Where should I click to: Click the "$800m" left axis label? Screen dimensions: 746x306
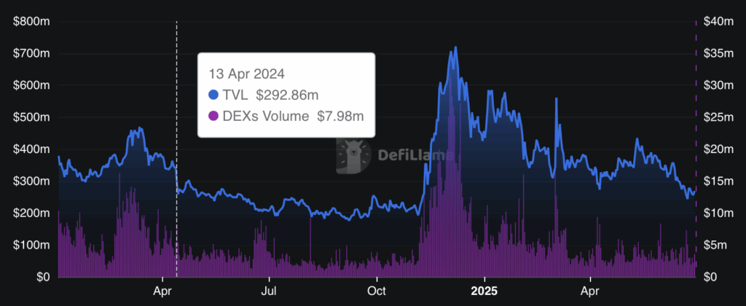(32, 22)
